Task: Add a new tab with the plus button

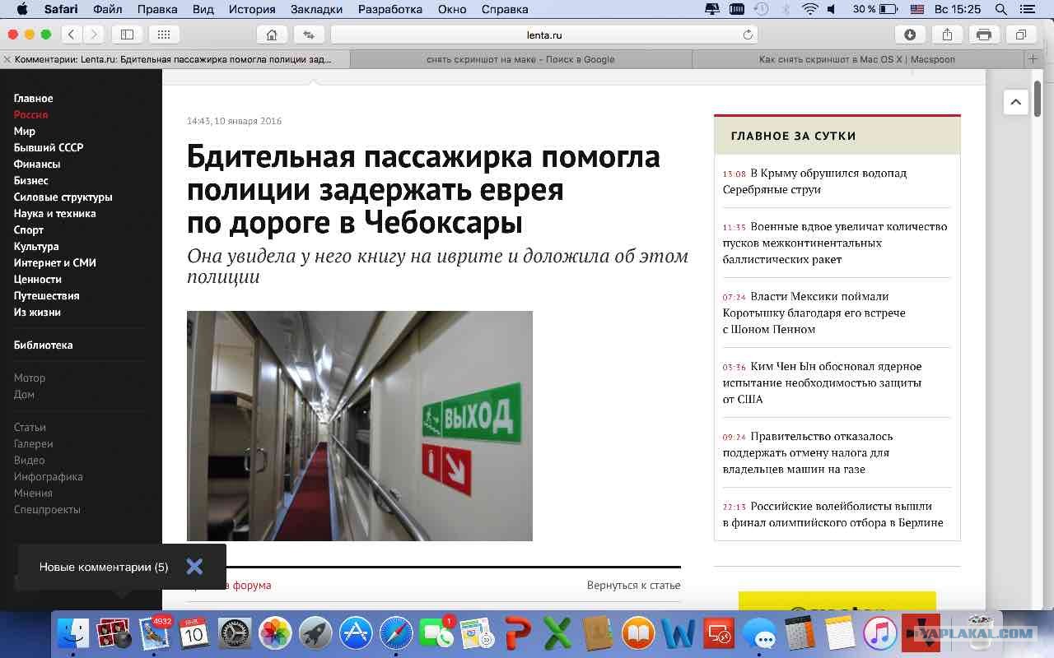Action: 1033,59
